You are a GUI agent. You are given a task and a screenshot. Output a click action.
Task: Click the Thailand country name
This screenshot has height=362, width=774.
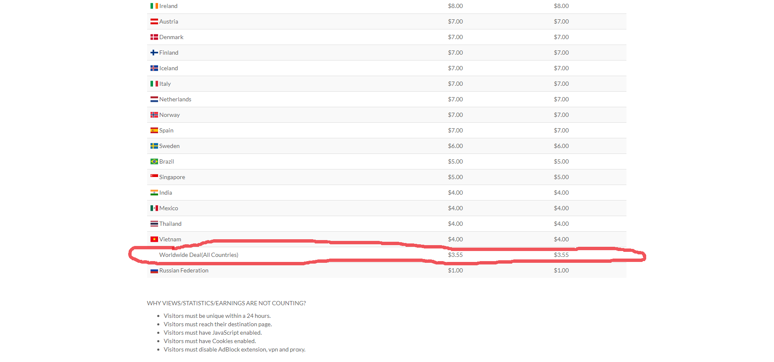[x=170, y=224]
